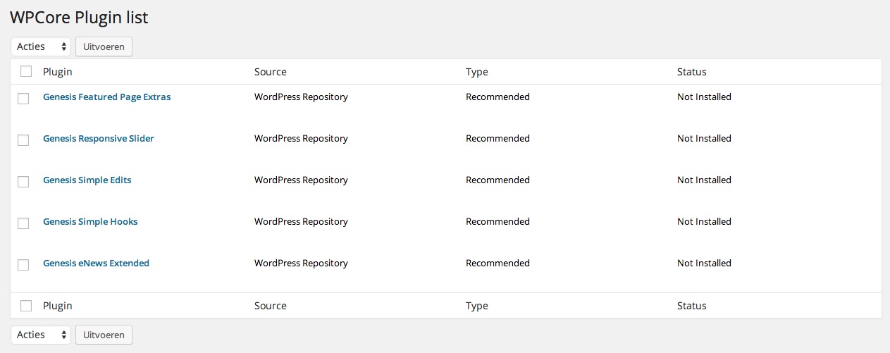Image resolution: width=890 pixels, height=353 pixels.
Task: Toggle the select-all checkbox in table footer
Action: [26, 306]
